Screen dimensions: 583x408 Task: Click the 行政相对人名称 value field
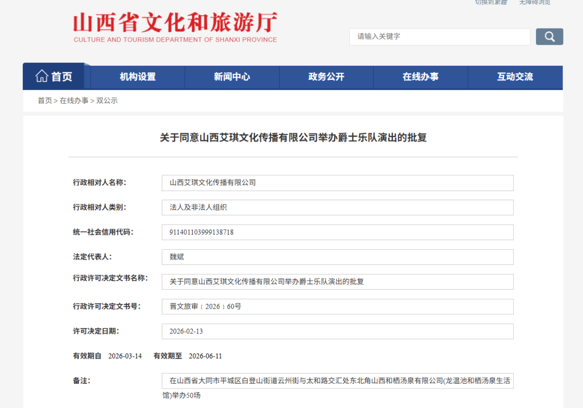coord(337,183)
